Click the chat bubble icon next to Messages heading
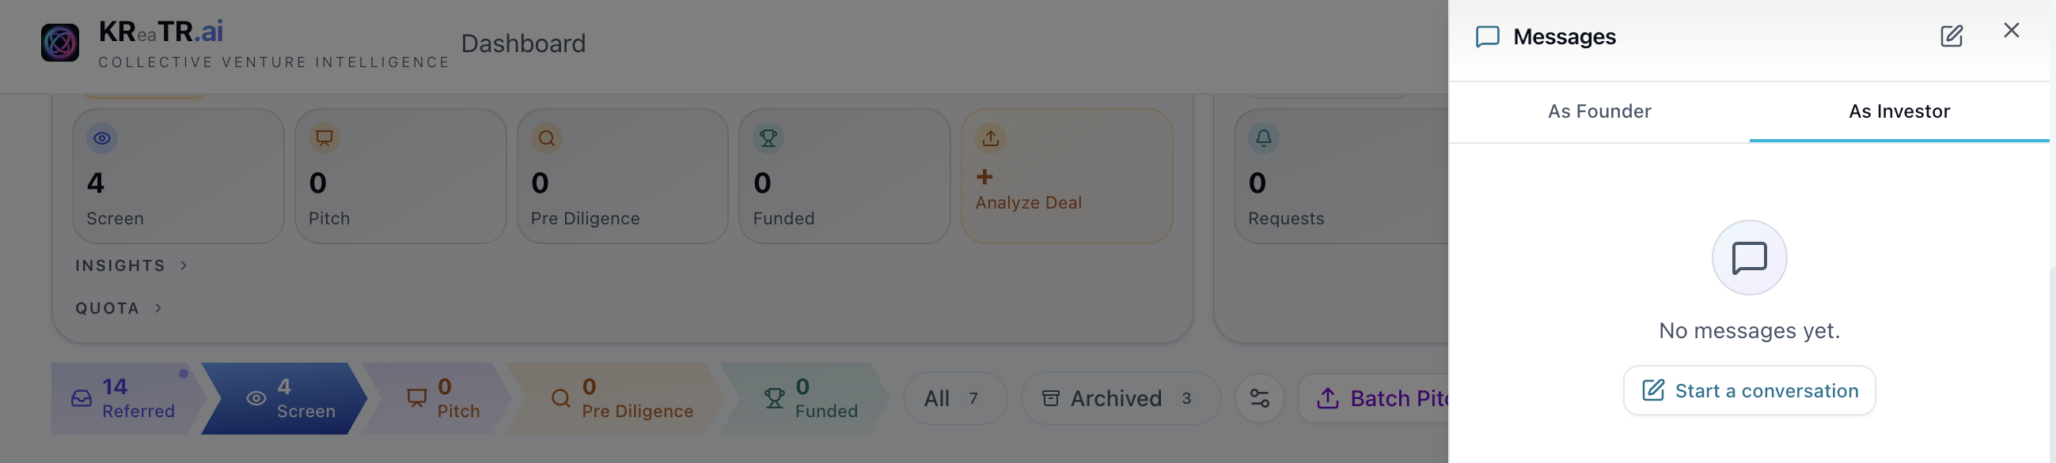 (x=1488, y=36)
